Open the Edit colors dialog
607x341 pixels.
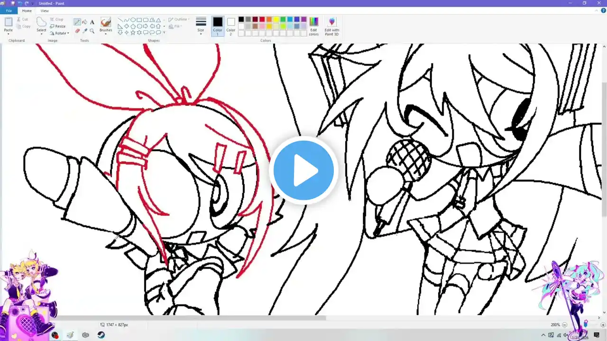[x=313, y=26]
